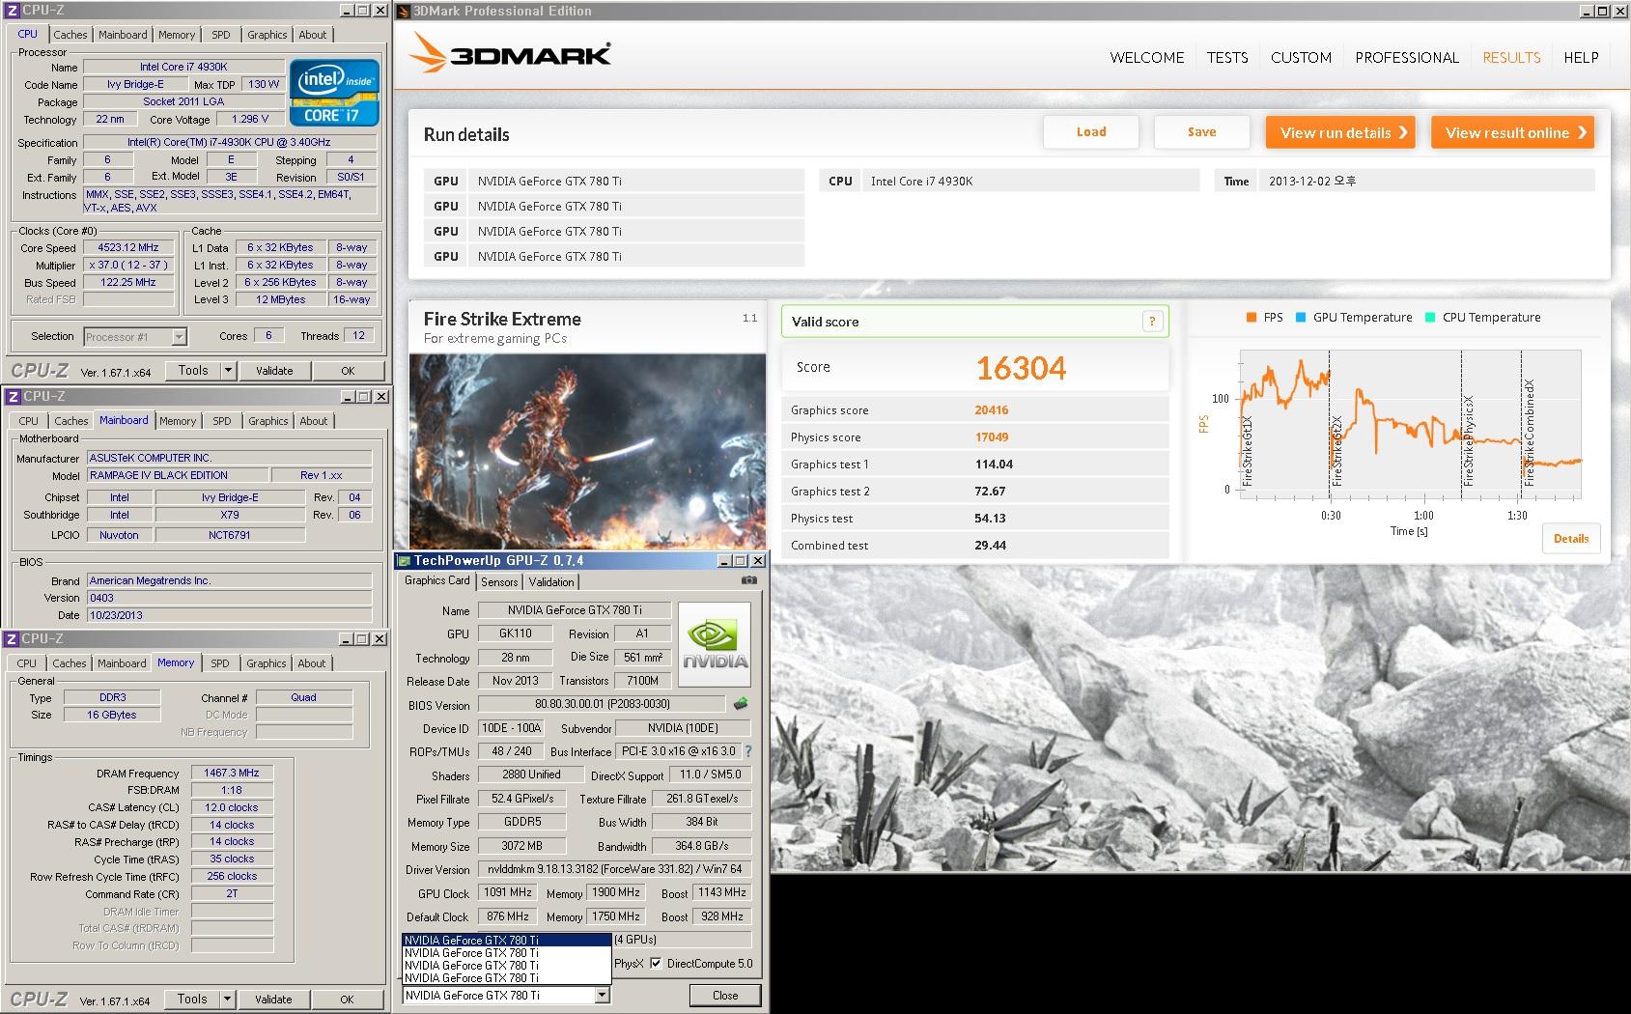This screenshot has height=1014, width=1631.
Task: Click the NVIDIA logo in GPU-Z
Action: pyautogui.click(x=715, y=644)
